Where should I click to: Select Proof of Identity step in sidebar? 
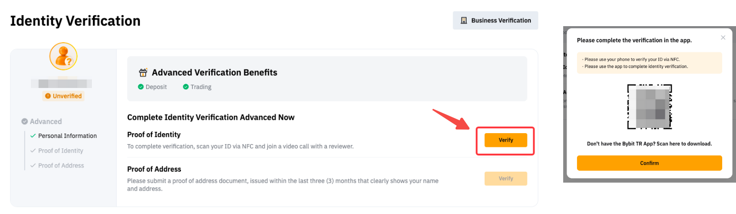pos(60,151)
